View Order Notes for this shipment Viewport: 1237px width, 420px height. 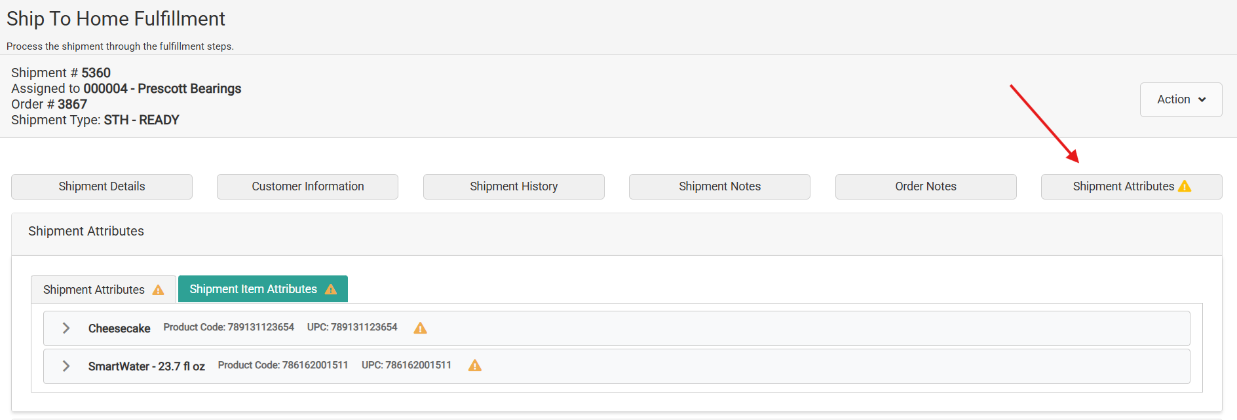926,186
